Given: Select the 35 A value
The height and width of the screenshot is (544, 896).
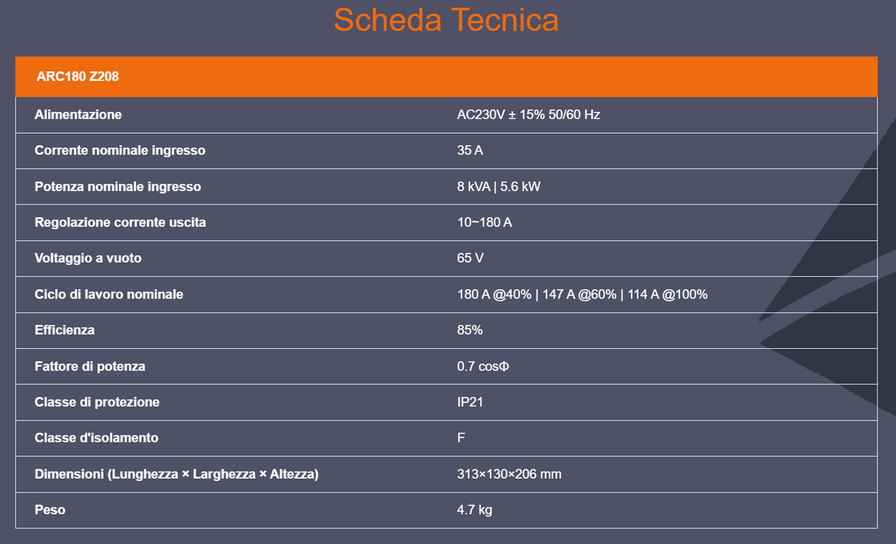Looking at the screenshot, I should tap(469, 150).
